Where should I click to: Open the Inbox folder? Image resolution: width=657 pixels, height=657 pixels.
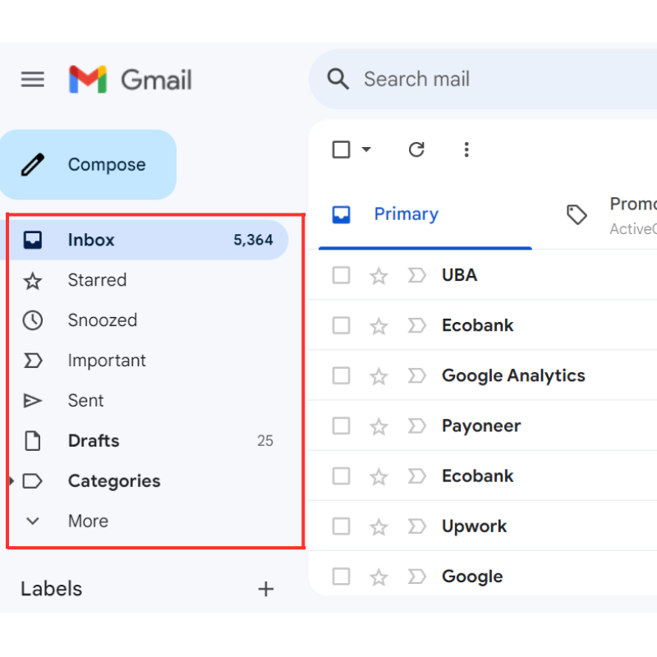coord(145,240)
